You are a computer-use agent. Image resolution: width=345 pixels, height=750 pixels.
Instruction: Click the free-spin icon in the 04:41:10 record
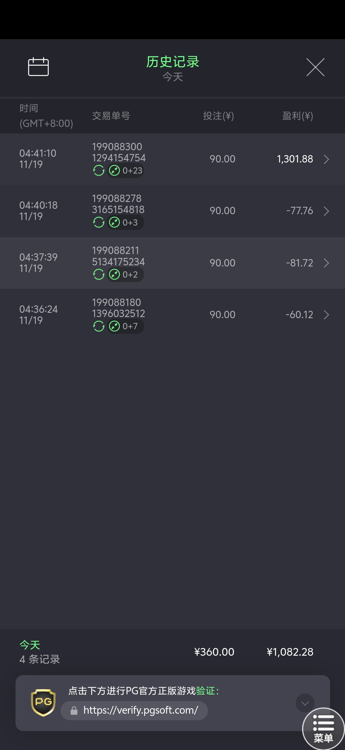coord(99,171)
